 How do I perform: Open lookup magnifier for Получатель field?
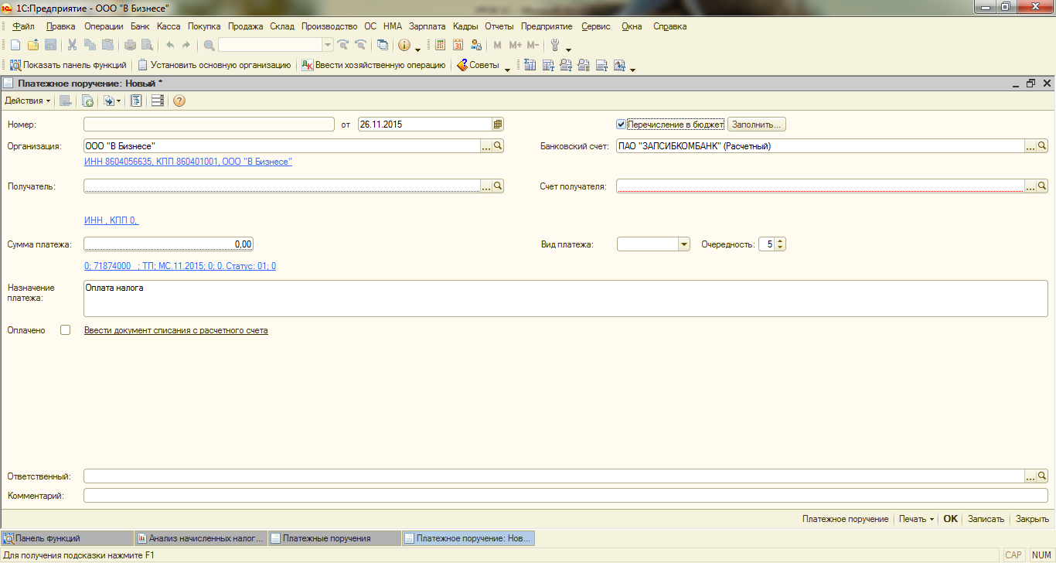(x=499, y=186)
